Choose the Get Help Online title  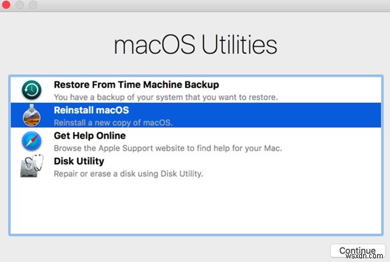(x=89, y=136)
